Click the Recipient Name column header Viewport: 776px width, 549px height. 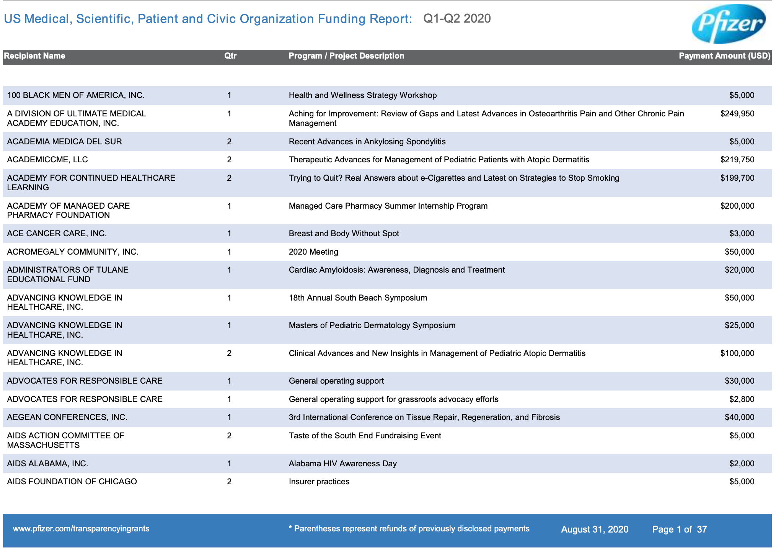[x=34, y=56]
